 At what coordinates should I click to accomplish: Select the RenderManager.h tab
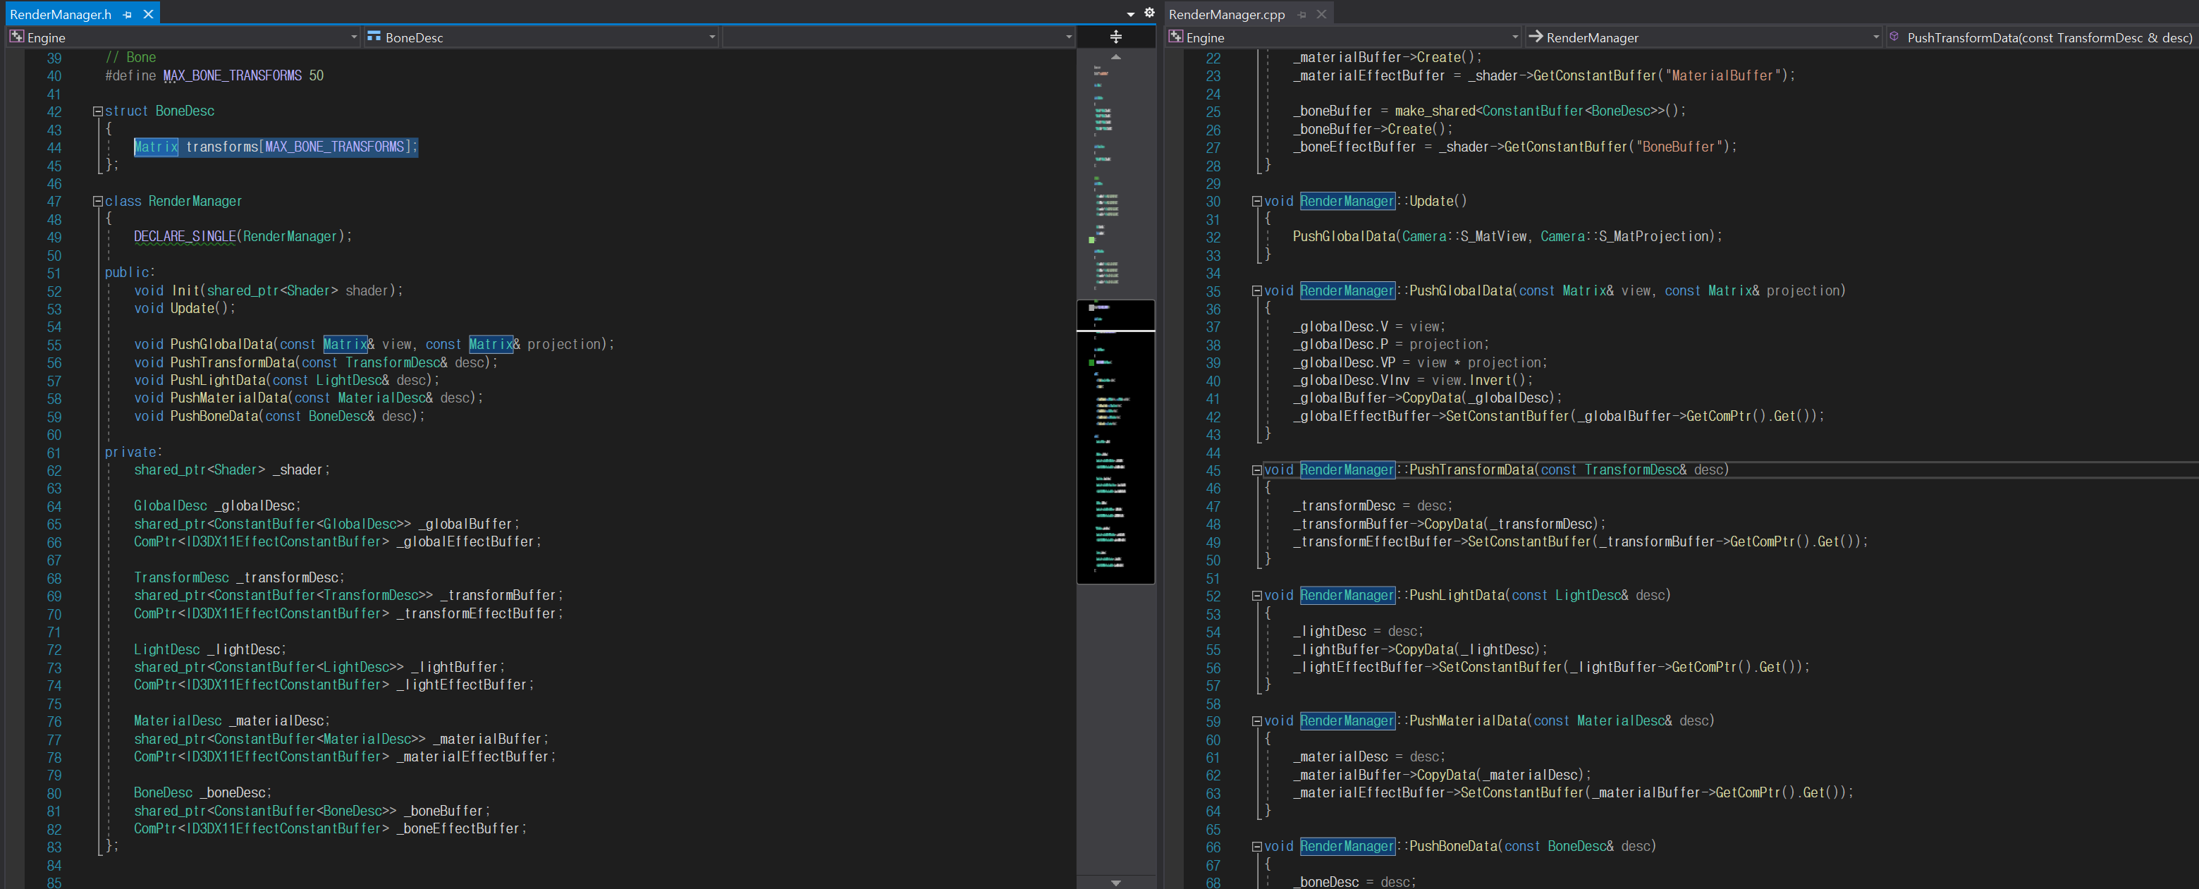60,15
